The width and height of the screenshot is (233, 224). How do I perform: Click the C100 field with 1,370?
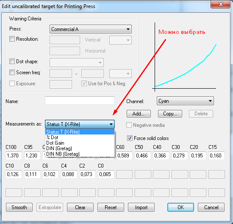pyautogui.click(x=14, y=156)
